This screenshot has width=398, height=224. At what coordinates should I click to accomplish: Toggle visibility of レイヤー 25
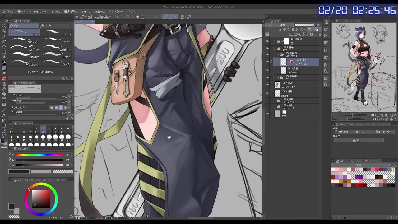click(267, 70)
